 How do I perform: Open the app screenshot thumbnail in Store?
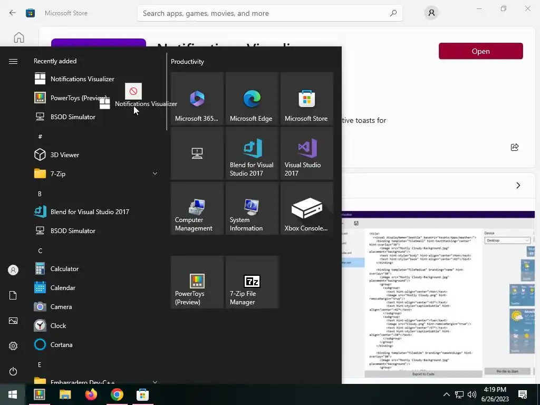438,294
